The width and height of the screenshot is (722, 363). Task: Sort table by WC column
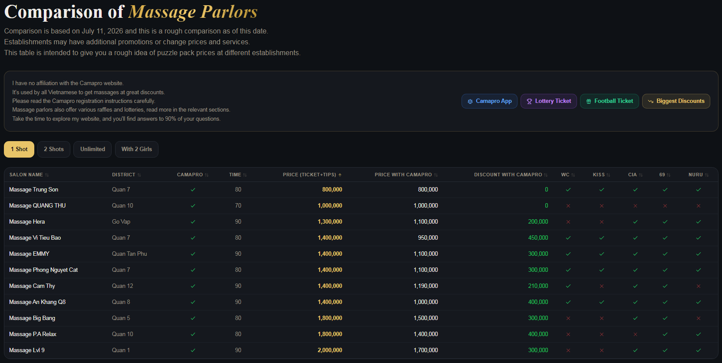[568, 175]
